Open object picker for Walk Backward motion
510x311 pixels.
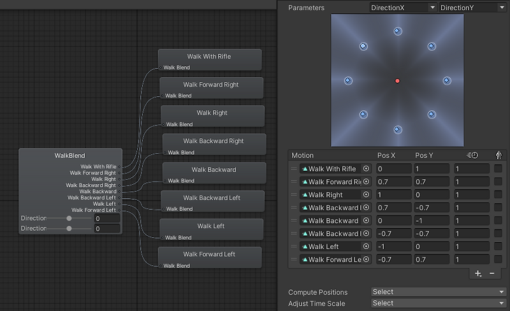point(366,221)
